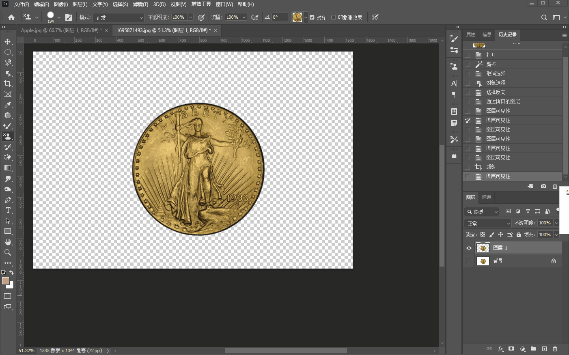
Task: Select the Eyedropper tool
Action: 8,105
